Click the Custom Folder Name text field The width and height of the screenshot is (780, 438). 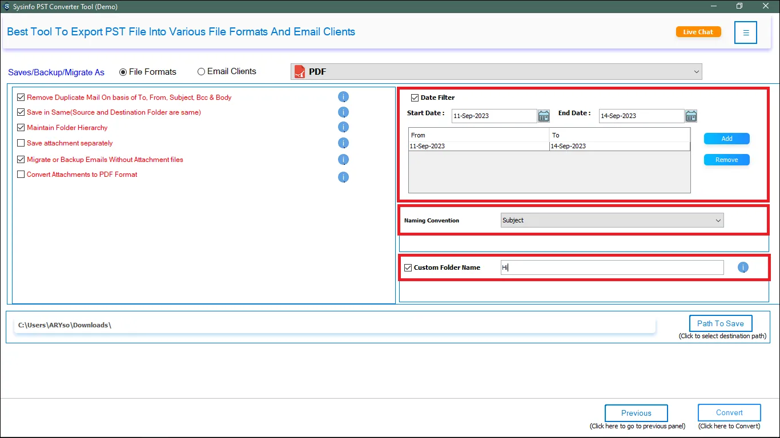pos(612,267)
